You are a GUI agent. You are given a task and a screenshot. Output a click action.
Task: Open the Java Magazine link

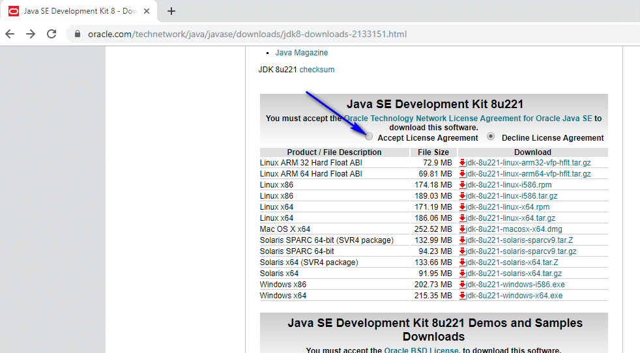pyautogui.click(x=301, y=53)
